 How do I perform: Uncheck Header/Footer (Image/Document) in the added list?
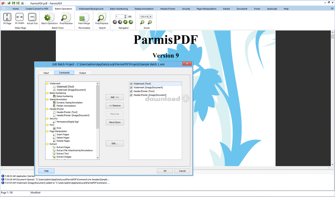coord(131,95)
